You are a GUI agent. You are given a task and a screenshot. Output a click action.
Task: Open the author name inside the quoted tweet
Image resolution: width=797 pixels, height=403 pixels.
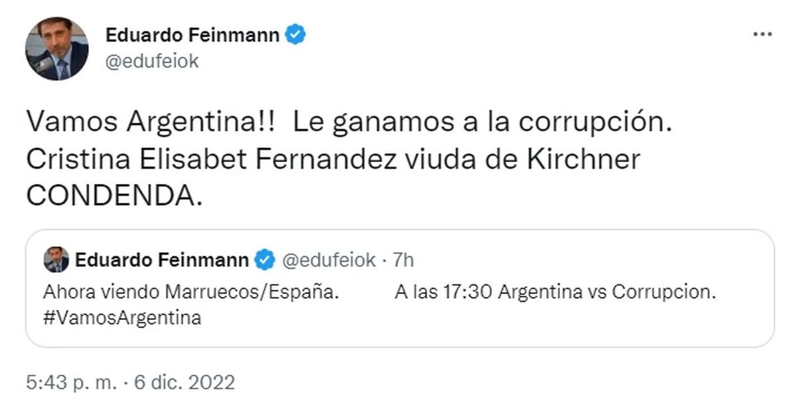pos(163,260)
